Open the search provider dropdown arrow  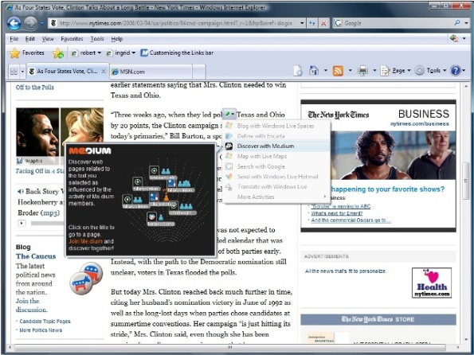pos(466,23)
